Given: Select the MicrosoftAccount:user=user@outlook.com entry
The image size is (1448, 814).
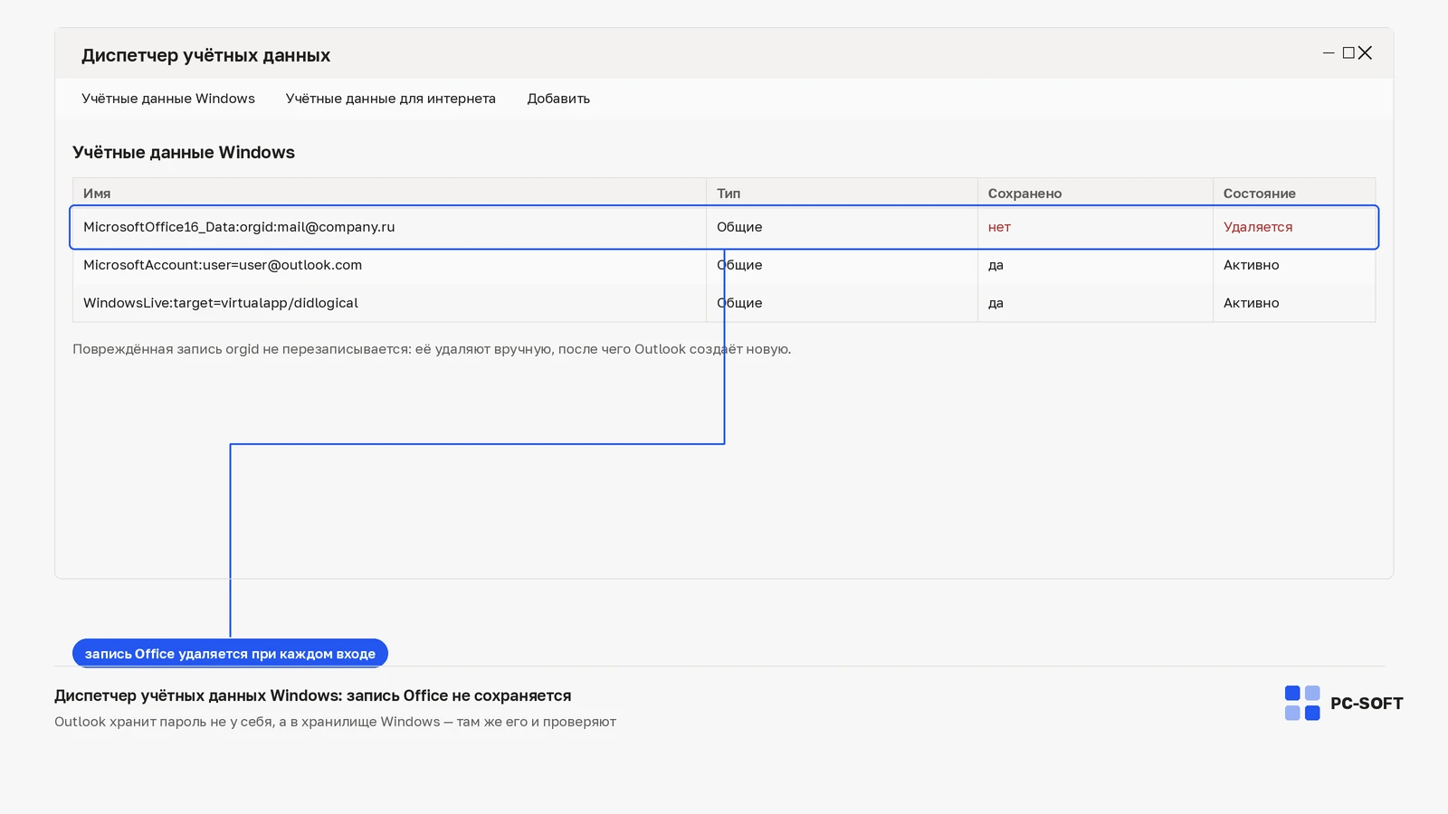Looking at the screenshot, I should (724, 265).
